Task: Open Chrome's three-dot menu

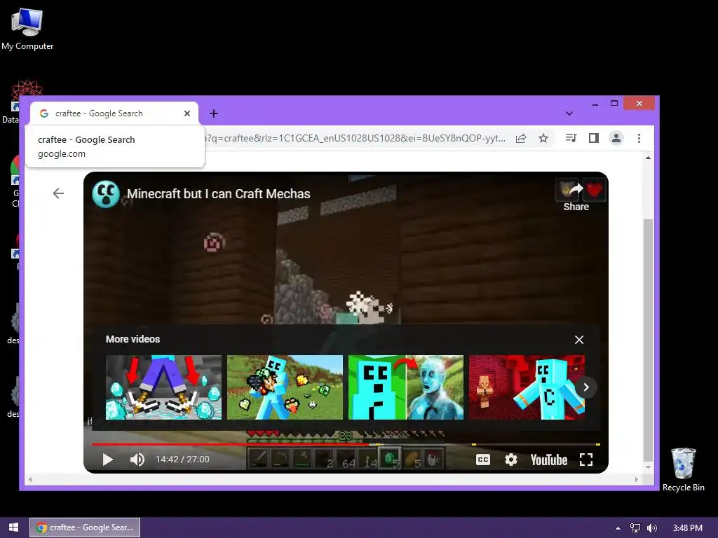Action: pos(639,138)
